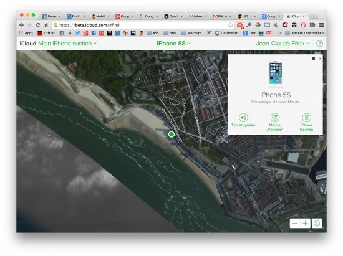This screenshot has width=343, height=256.
Task: Open the iPhone 5S device dropdown
Action: pyautogui.click(x=173, y=44)
